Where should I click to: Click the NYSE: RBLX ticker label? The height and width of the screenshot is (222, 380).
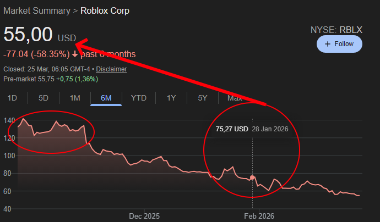click(336, 30)
